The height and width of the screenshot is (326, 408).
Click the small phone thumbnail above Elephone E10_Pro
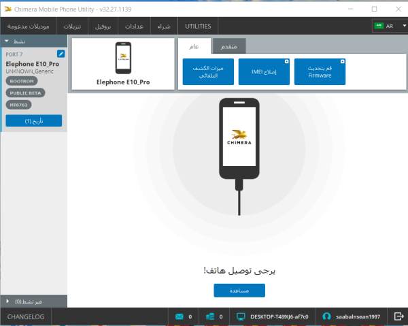123,58
